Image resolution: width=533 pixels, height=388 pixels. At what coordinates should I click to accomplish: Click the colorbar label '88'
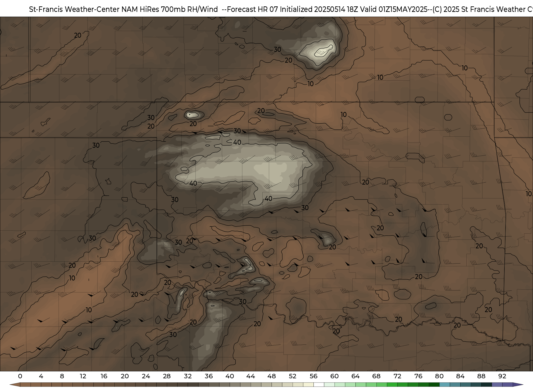pos(481,376)
